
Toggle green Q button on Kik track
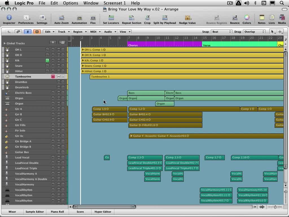47,60
